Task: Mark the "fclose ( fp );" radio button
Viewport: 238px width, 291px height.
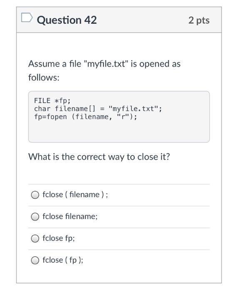Action: [35, 260]
